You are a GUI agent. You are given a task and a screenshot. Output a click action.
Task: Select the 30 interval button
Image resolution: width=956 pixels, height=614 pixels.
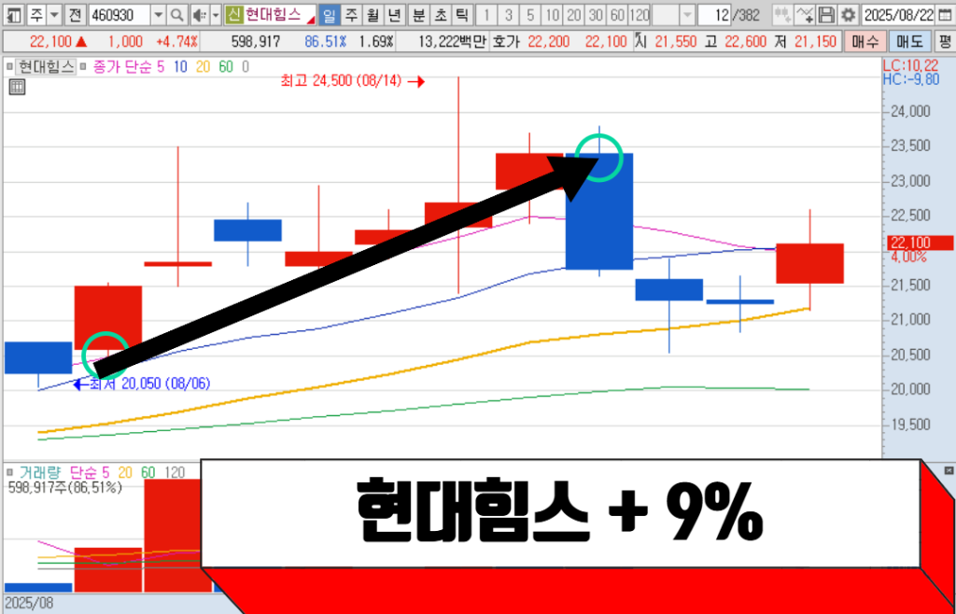[x=596, y=15]
